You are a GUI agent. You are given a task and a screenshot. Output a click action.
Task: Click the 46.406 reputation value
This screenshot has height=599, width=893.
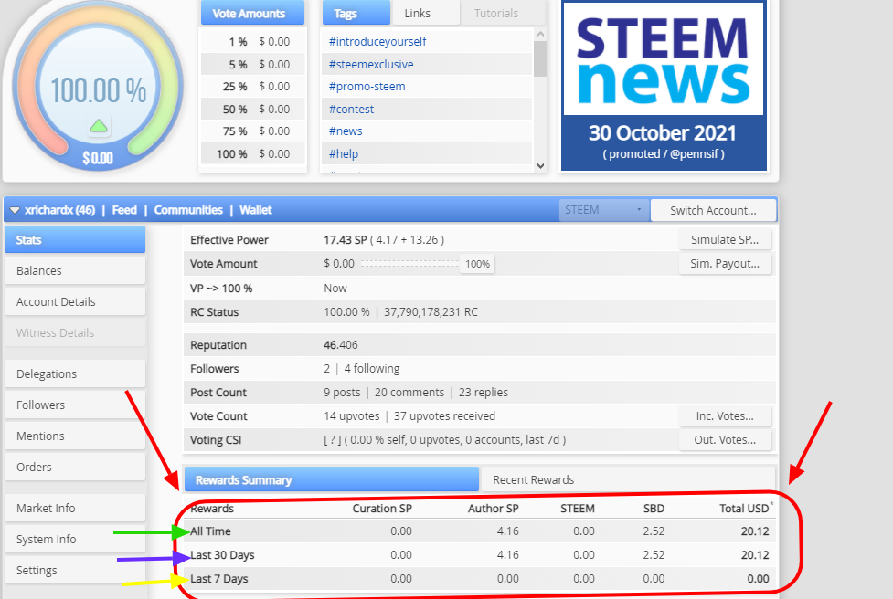click(x=341, y=345)
